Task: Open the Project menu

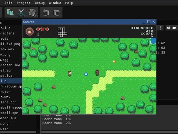Action: (24, 3)
